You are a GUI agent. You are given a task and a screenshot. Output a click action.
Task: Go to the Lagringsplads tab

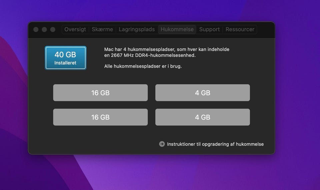click(137, 29)
